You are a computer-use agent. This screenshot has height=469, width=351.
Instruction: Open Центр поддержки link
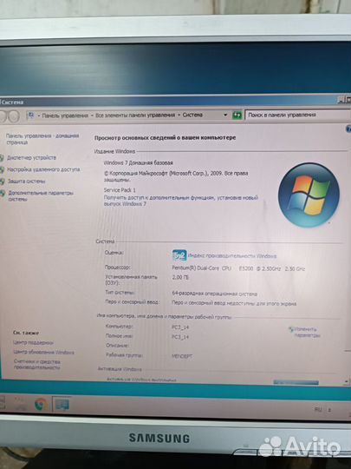[33, 342]
